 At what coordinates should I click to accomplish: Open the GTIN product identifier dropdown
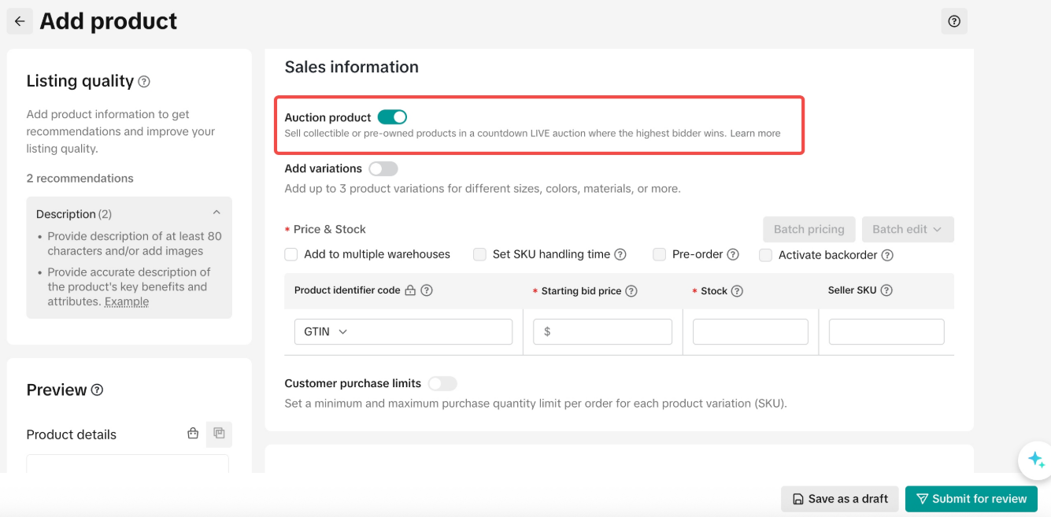click(x=403, y=332)
